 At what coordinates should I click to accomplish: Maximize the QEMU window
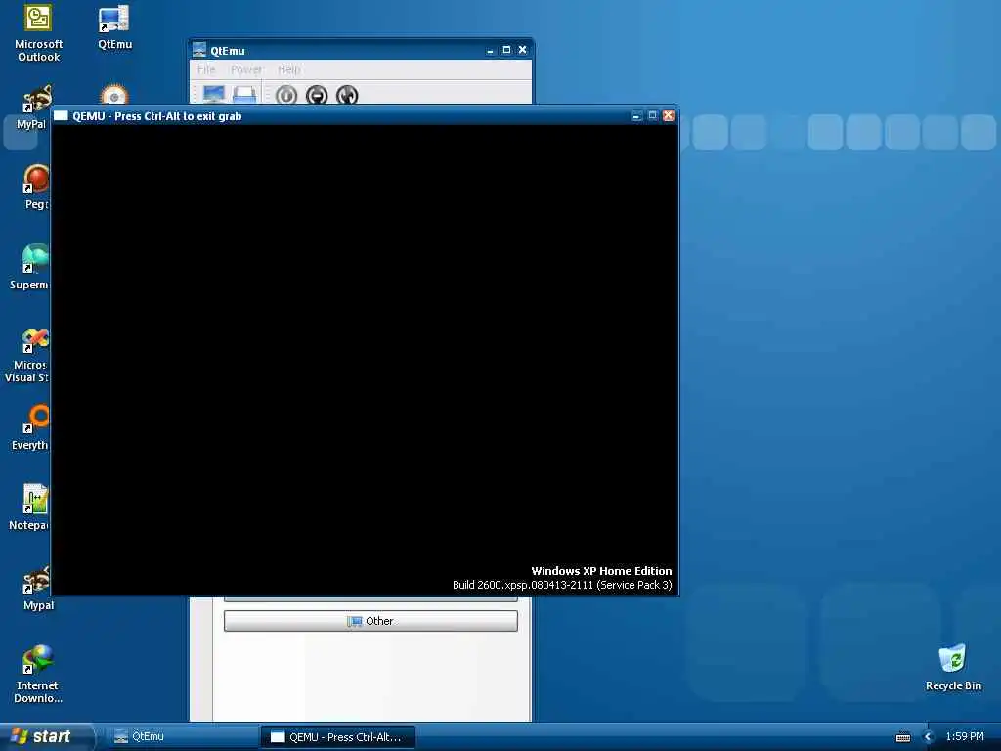[x=652, y=115]
